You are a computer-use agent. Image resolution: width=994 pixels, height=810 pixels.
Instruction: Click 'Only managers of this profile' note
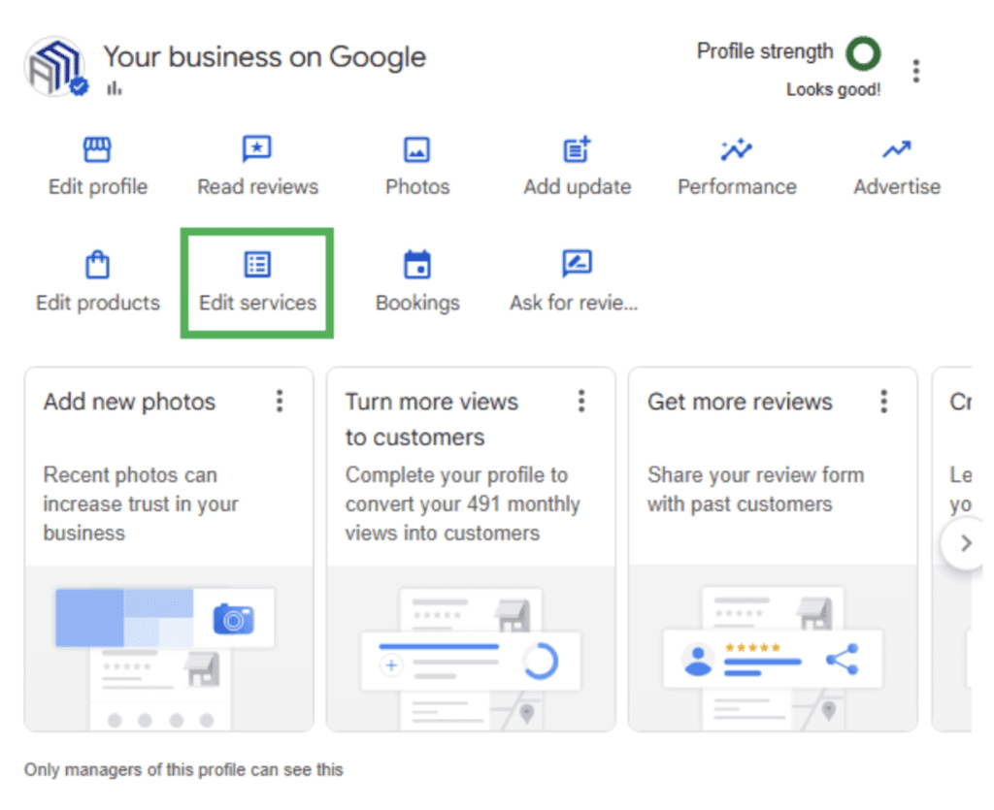tap(183, 770)
